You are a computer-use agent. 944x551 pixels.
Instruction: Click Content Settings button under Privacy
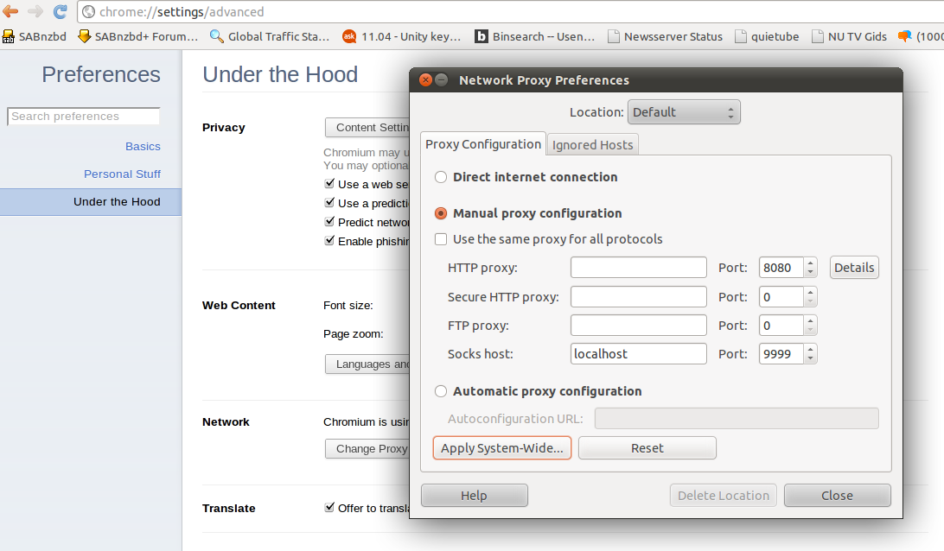(368, 128)
